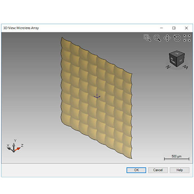
Task: Click the four-corner fit view icon
Action: pyautogui.click(x=187, y=38)
